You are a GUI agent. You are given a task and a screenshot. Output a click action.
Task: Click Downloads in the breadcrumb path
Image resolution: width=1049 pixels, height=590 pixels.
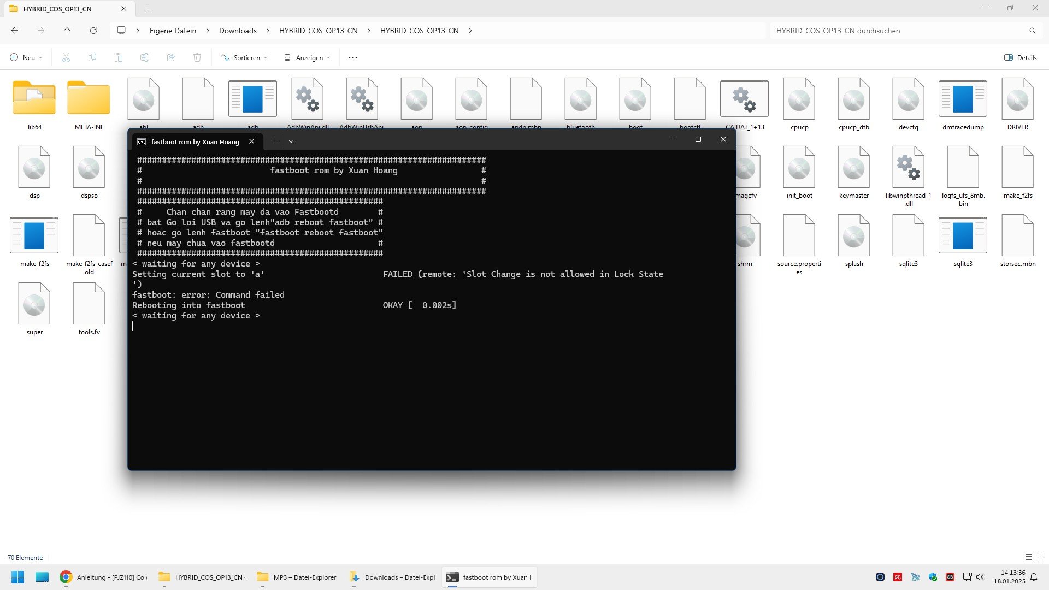pos(238,31)
